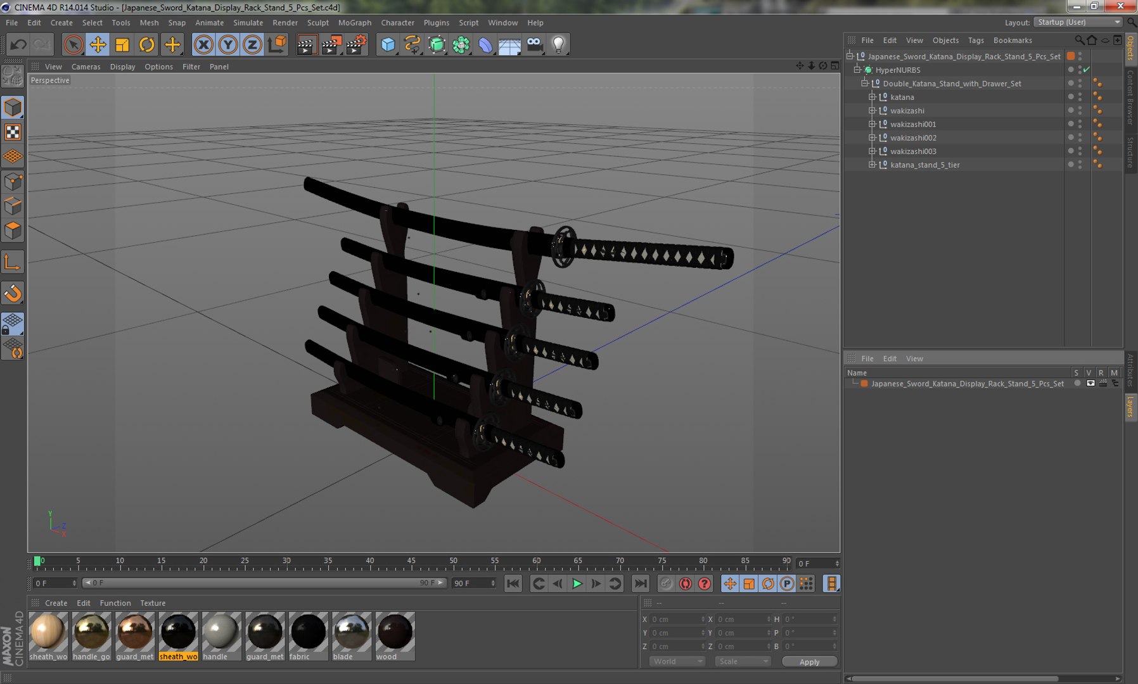Viewport: 1138px width, 684px height.
Task: Open the Scale mode dropdown
Action: (x=743, y=661)
